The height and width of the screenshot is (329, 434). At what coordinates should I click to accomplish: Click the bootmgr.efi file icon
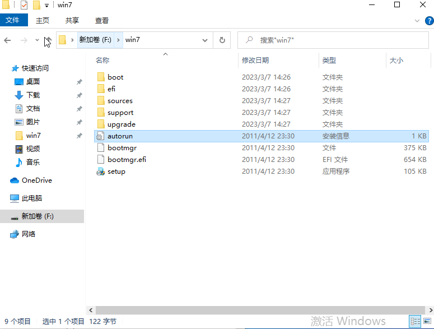[x=101, y=160]
